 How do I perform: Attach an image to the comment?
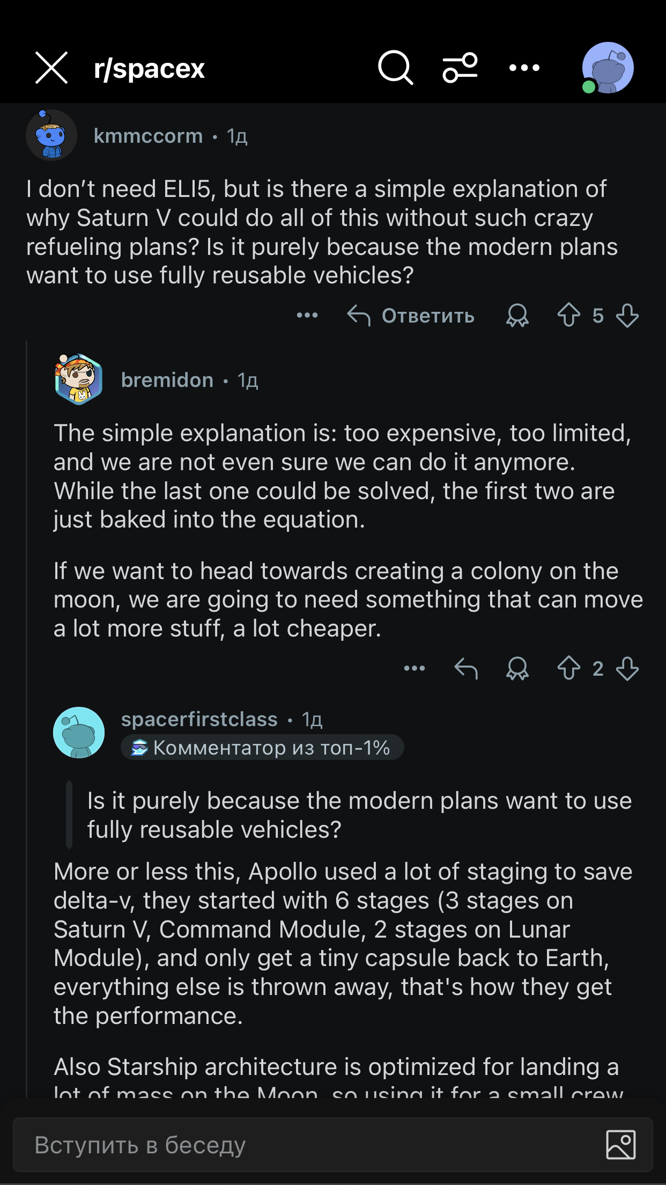point(620,1145)
